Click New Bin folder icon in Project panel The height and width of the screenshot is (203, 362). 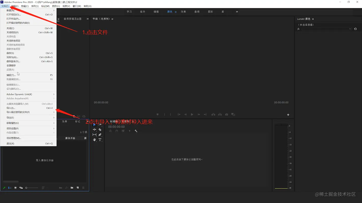(72, 188)
